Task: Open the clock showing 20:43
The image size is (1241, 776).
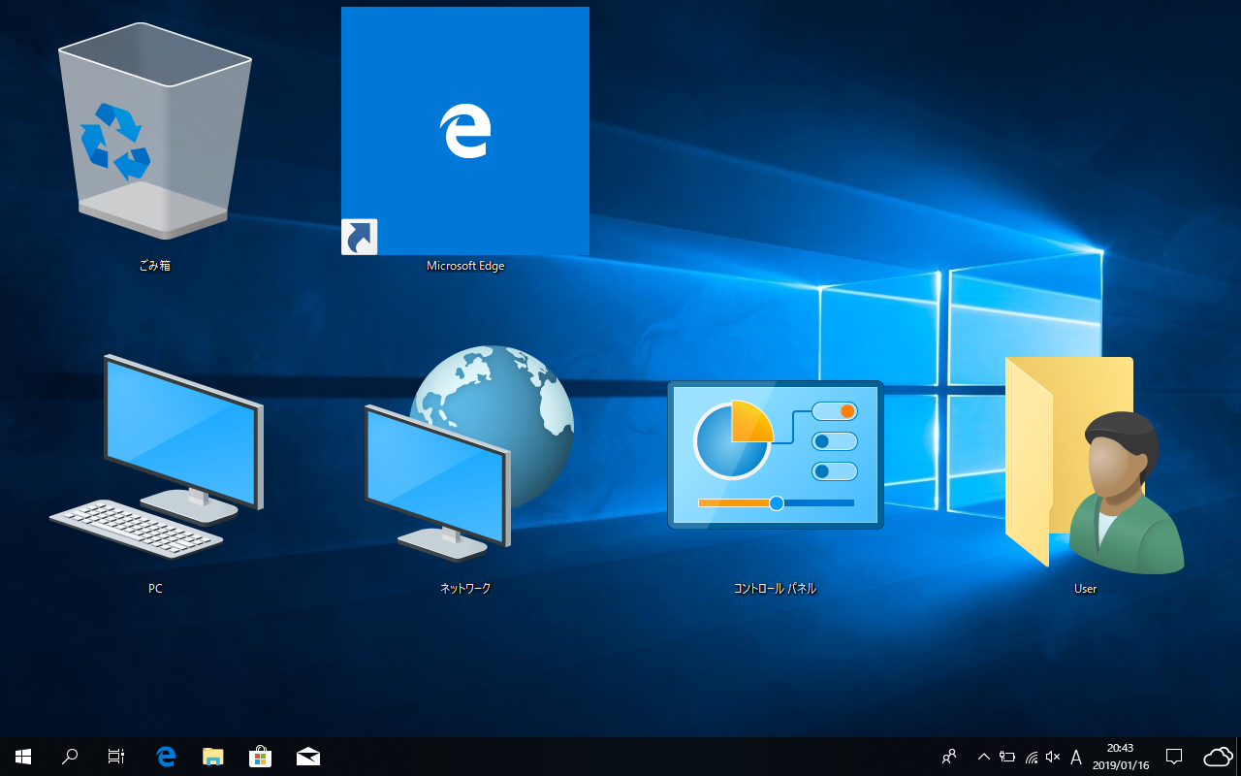Action: tap(1121, 757)
